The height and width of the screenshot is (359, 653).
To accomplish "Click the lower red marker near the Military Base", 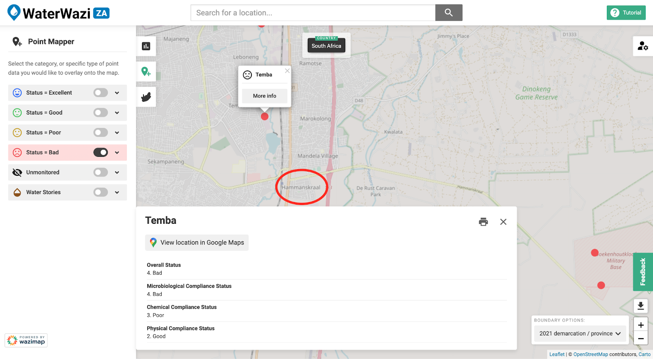I will pos(601,285).
